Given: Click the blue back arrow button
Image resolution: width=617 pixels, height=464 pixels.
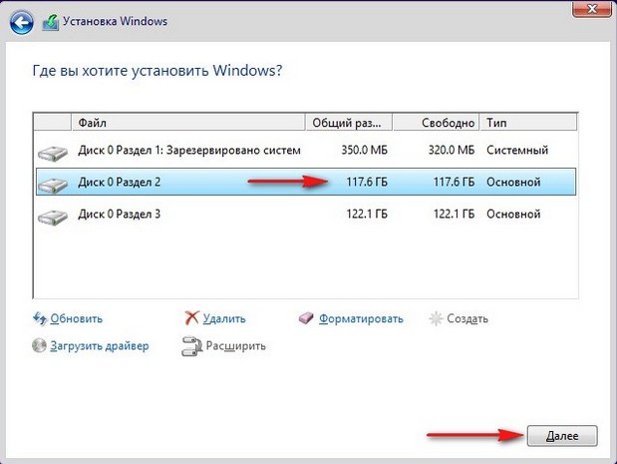Looking at the screenshot, I should pos(21,22).
